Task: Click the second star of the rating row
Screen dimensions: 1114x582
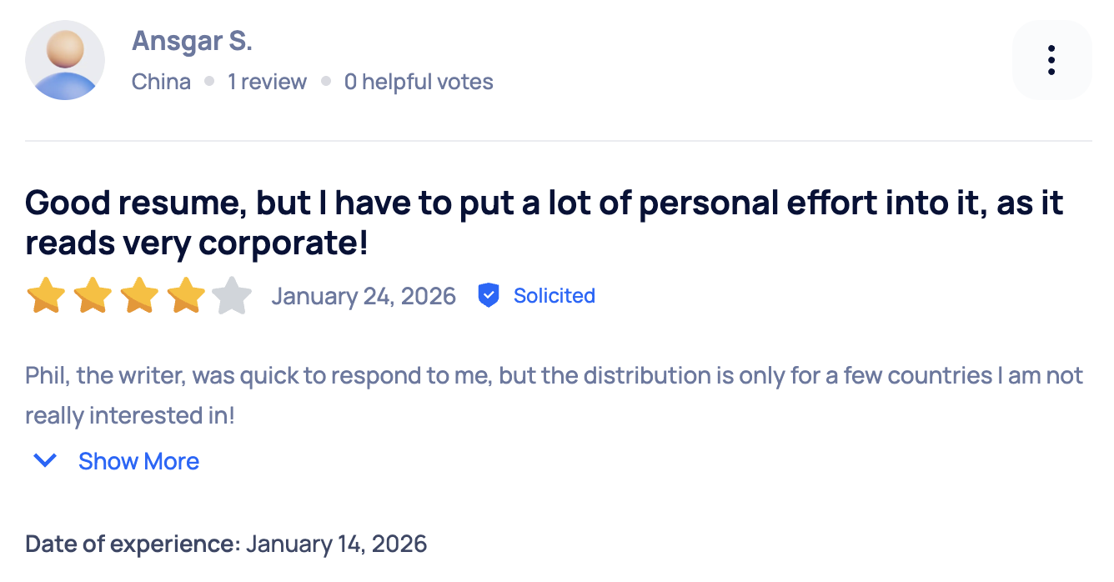Action: [x=93, y=295]
